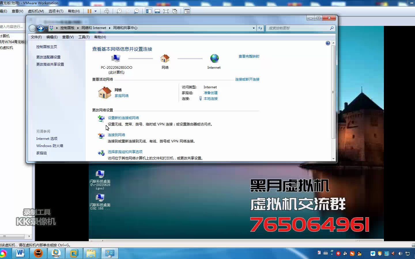Open the 虚拟机(M) menu
The width and height of the screenshot is (415, 259).
coord(36,11)
